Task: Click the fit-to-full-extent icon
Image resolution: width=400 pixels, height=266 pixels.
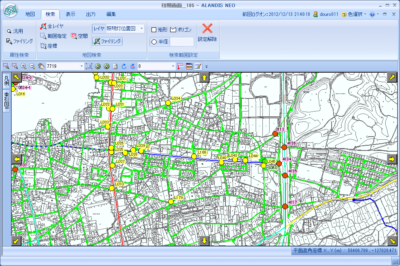Action: click(89, 66)
